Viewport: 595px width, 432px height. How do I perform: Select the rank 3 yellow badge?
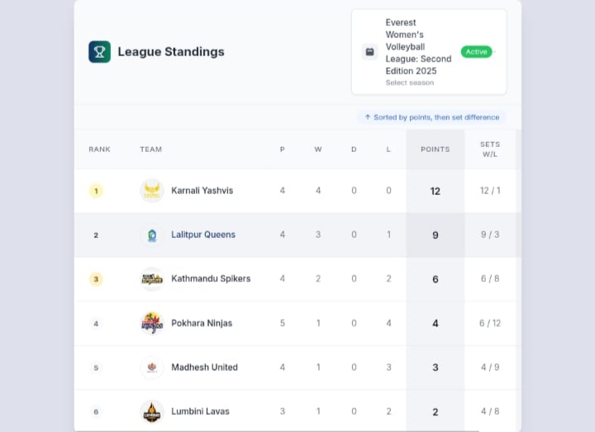click(x=96, y=279)
